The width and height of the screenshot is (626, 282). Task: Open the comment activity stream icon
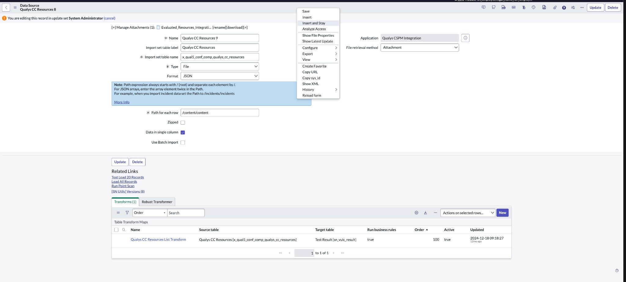tap(484, 7)
